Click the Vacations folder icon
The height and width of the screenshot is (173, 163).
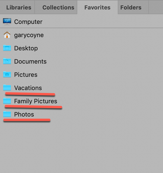(x=7, y=88)
